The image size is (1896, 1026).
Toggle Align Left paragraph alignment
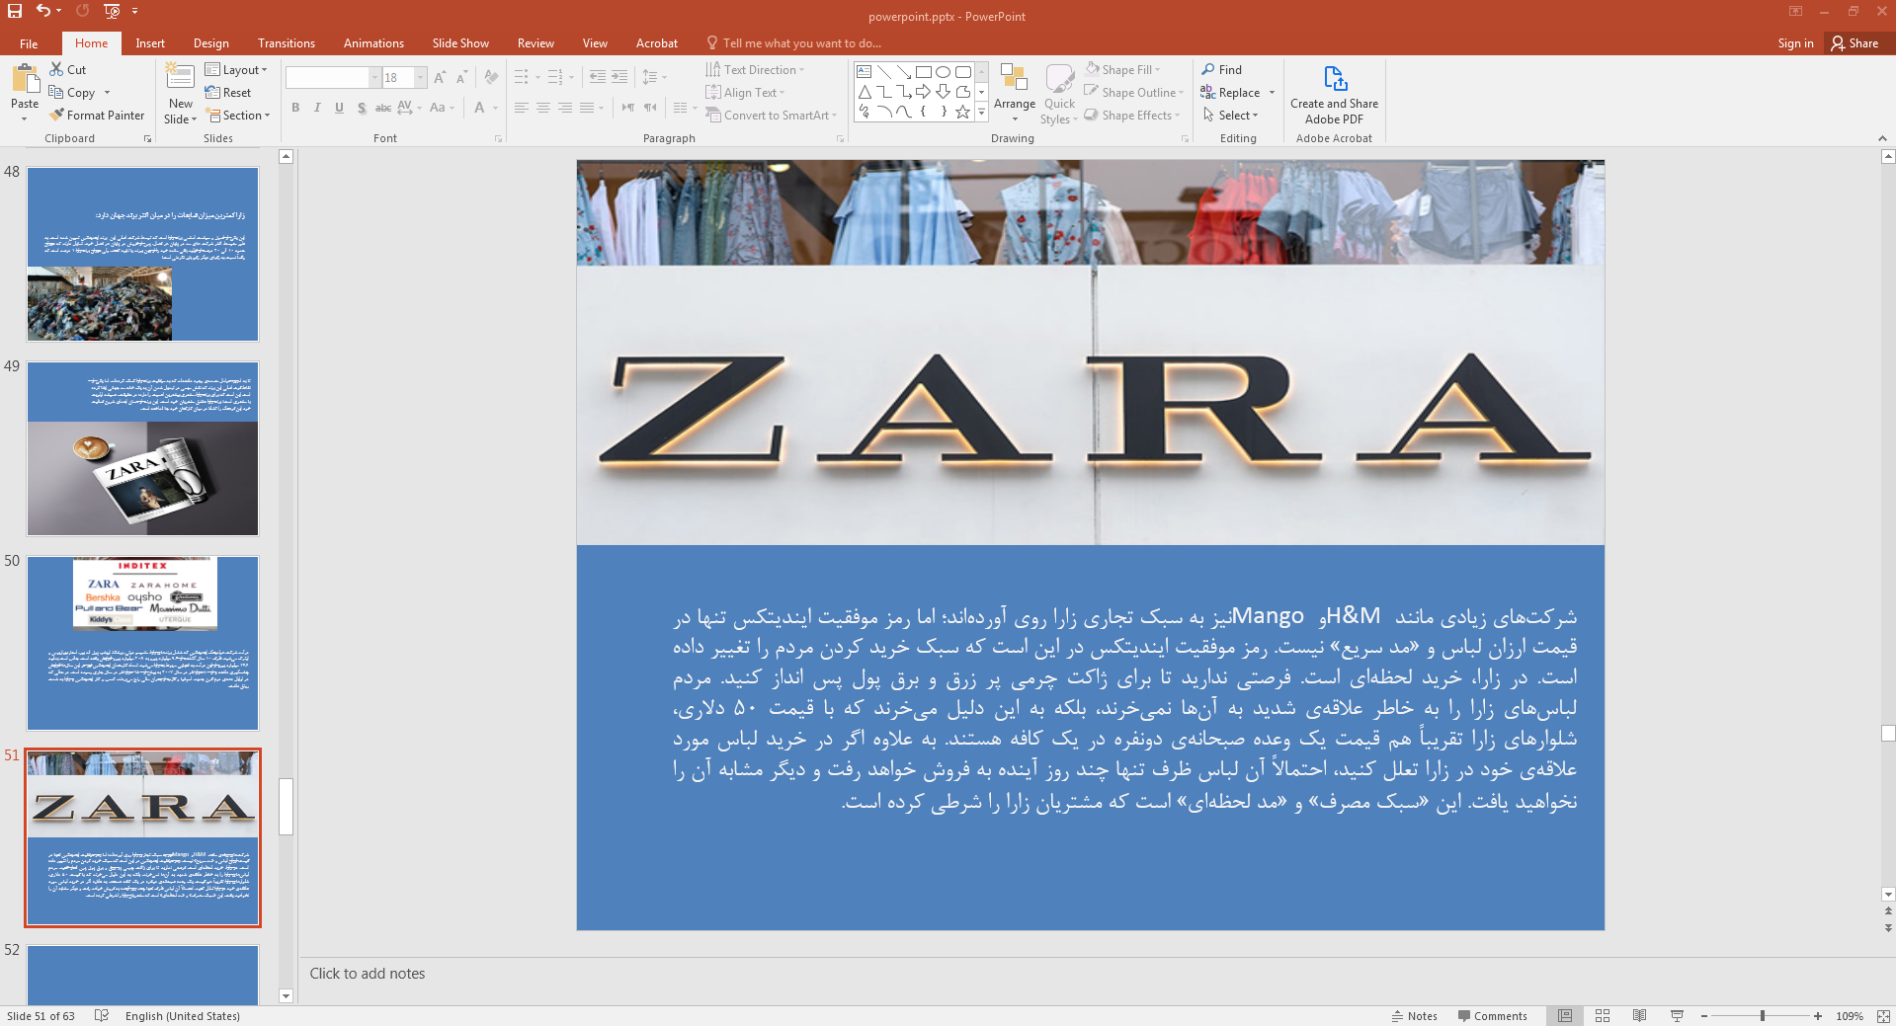tap(522, 108)
